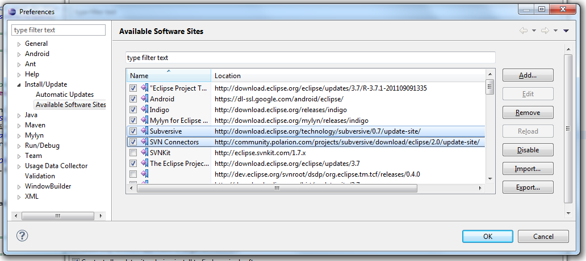Click the preferences tree filter text field
This screenshot has width=586, height=261.
(58, 30)
